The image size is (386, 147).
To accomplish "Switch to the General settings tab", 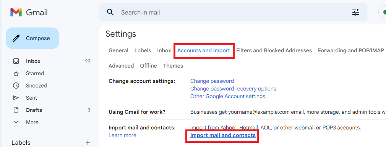I will [118, 50].
